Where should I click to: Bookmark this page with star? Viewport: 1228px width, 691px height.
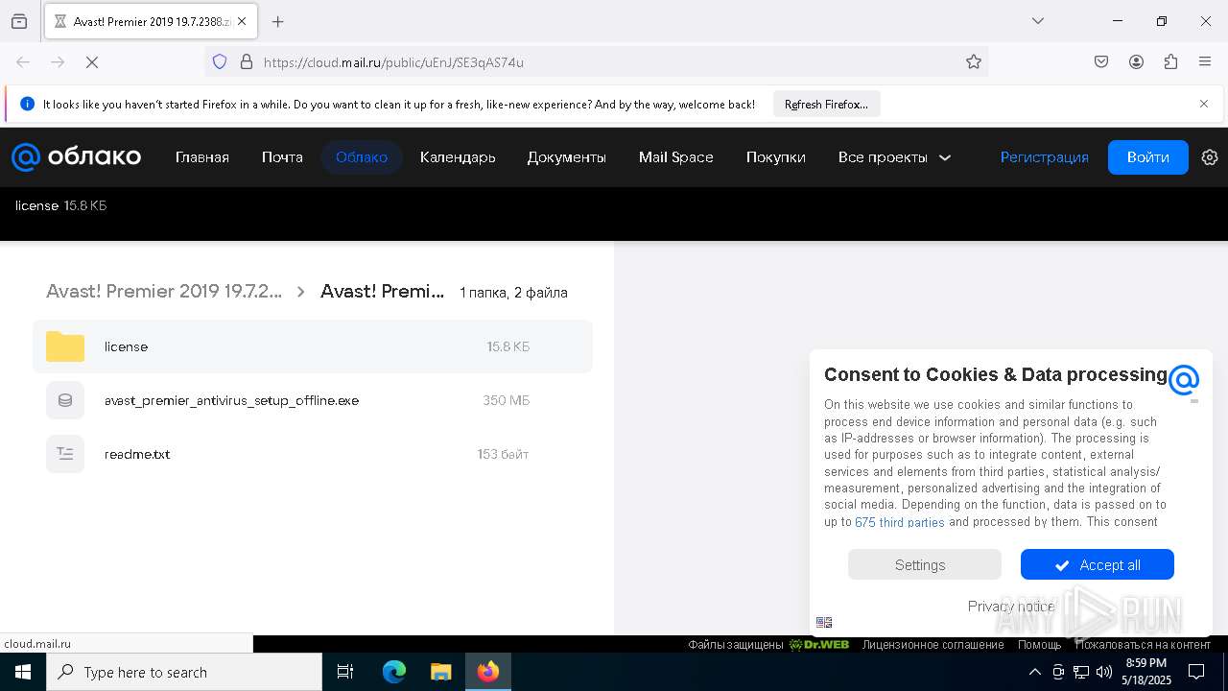tap(974, 62)
